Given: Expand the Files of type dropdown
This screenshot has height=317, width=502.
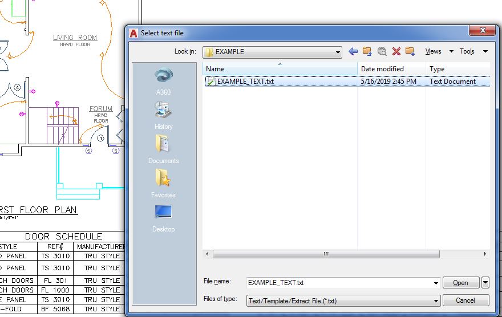Looking at the screenshot, I should (x=436, y=301).
